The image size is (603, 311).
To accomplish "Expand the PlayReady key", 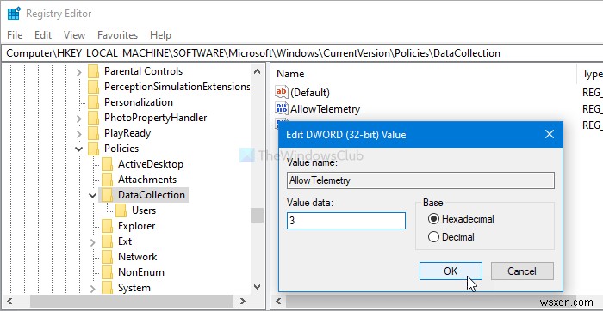I will [x=79, y=134].
